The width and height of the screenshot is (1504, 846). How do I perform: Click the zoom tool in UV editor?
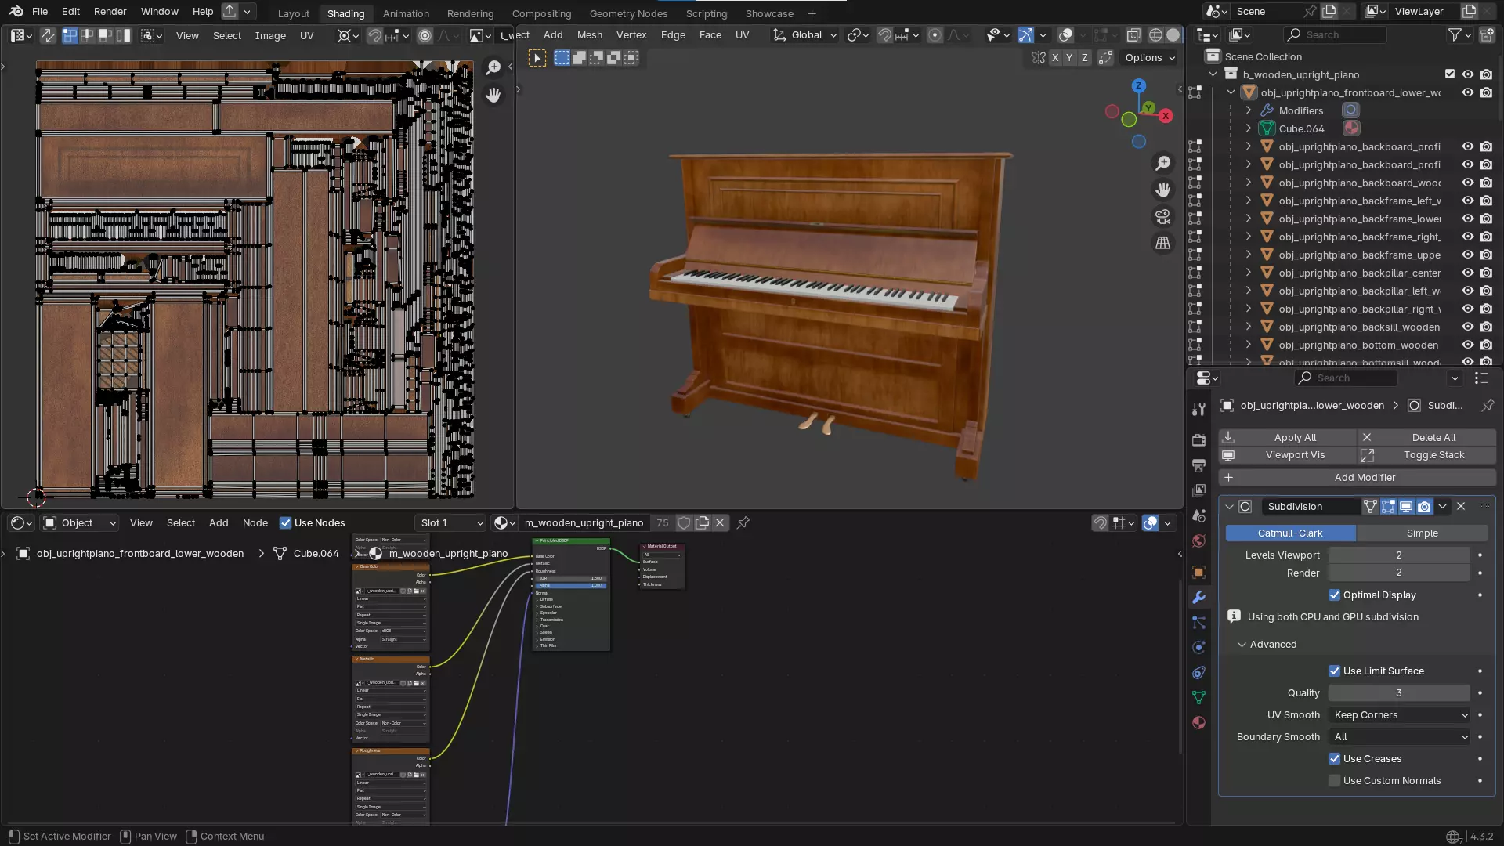(x=493, y=68)
